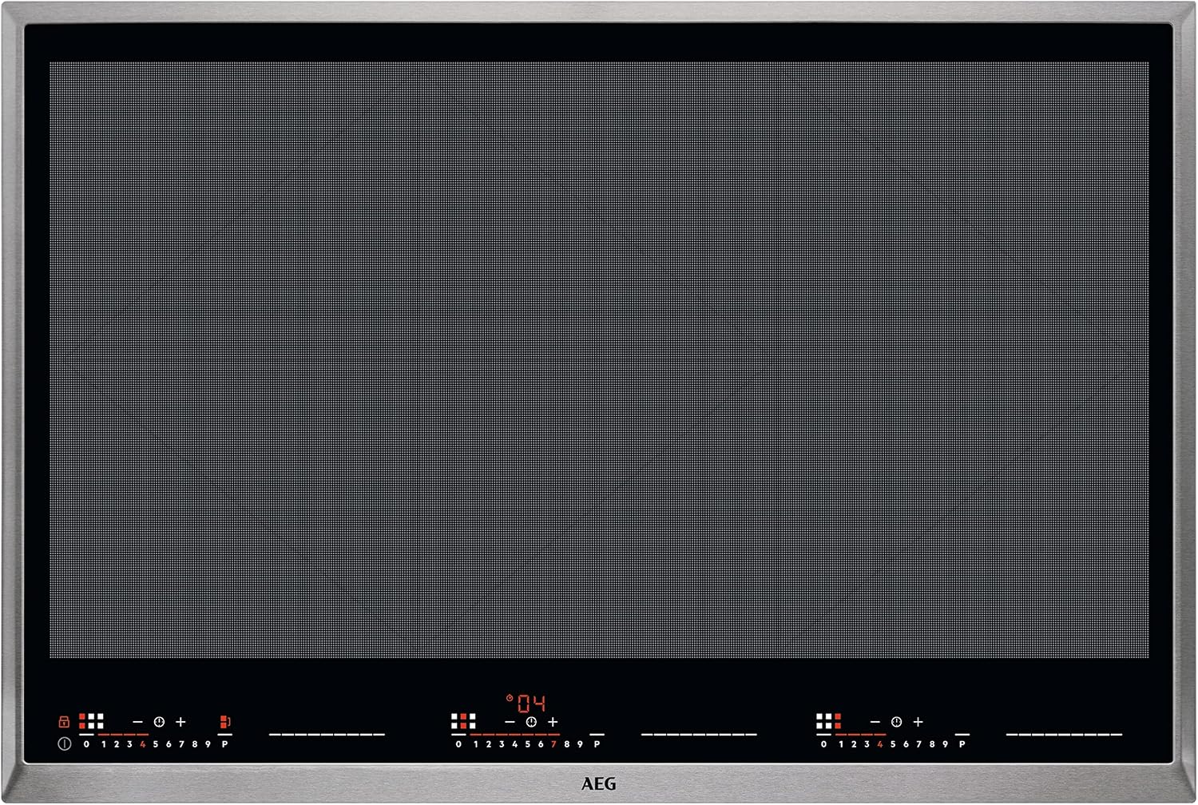
Task: Select zone indicator with left column lit
Action: coord(91,721)
